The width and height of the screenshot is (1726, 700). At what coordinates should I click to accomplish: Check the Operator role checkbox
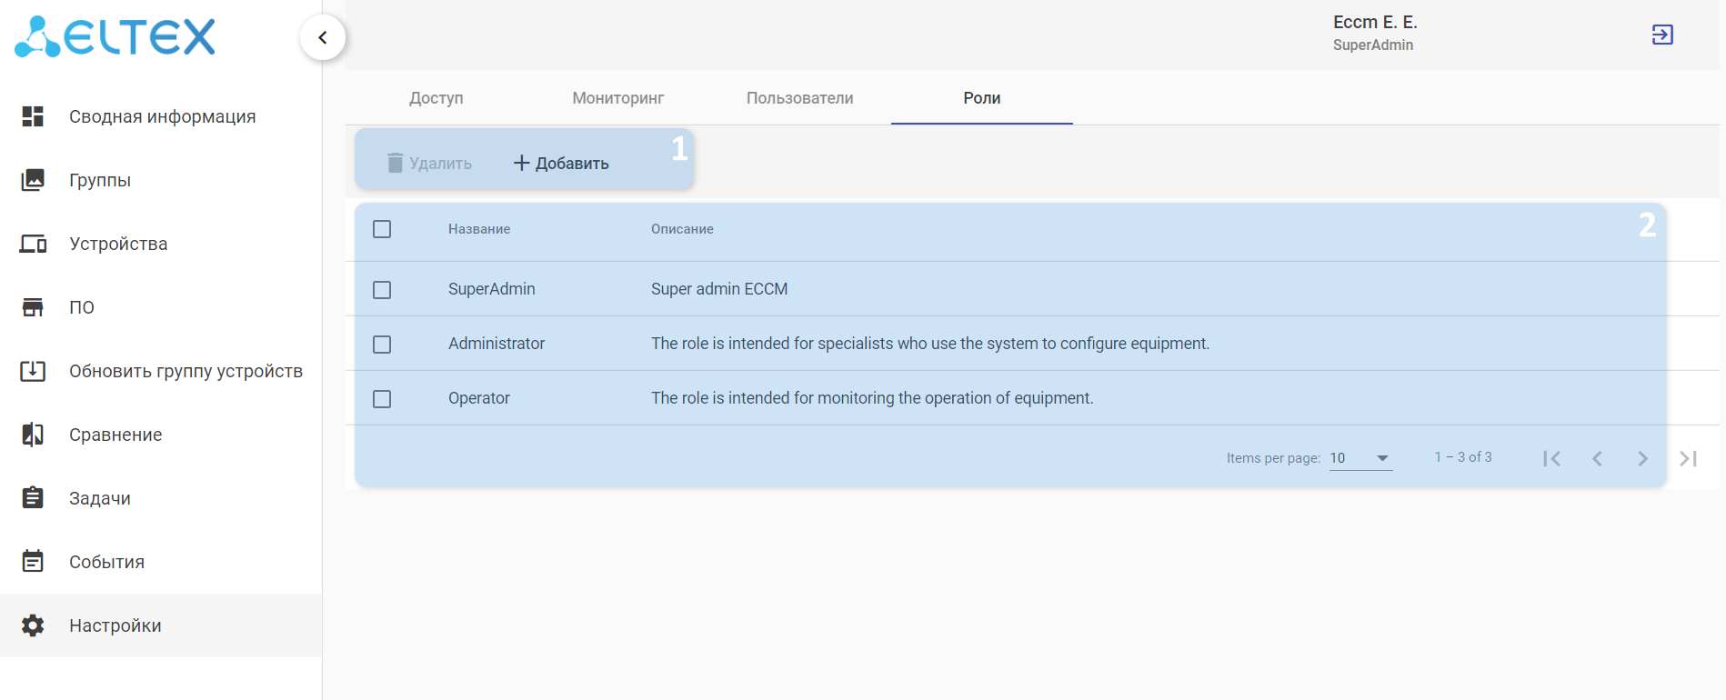[x=382, y=399]
